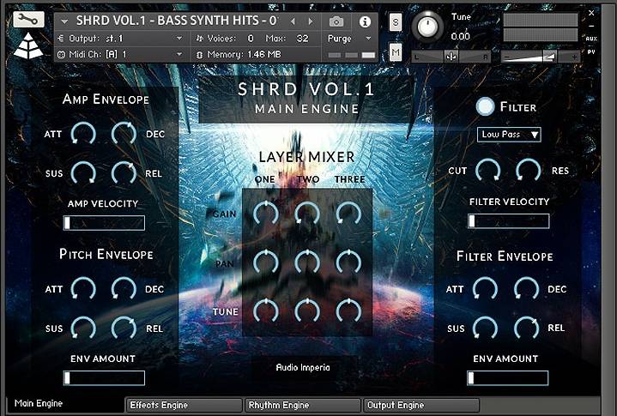Click the layer ONE GAIN knob
Viewport: 617px width, 416px height.
click(x=266, y=213)
